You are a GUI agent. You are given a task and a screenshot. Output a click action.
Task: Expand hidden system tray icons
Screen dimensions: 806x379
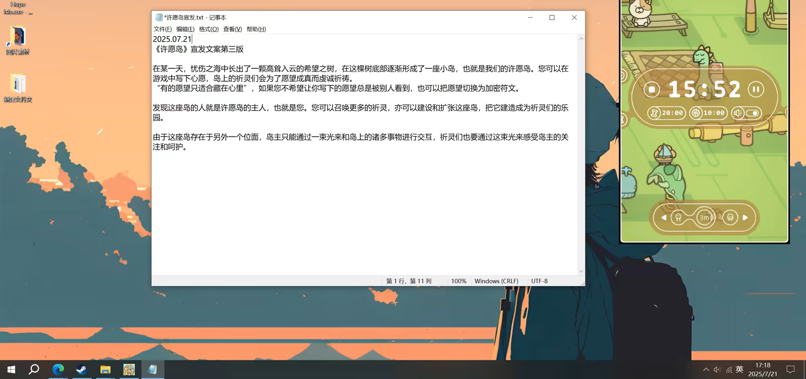click(x=706, y=369)
